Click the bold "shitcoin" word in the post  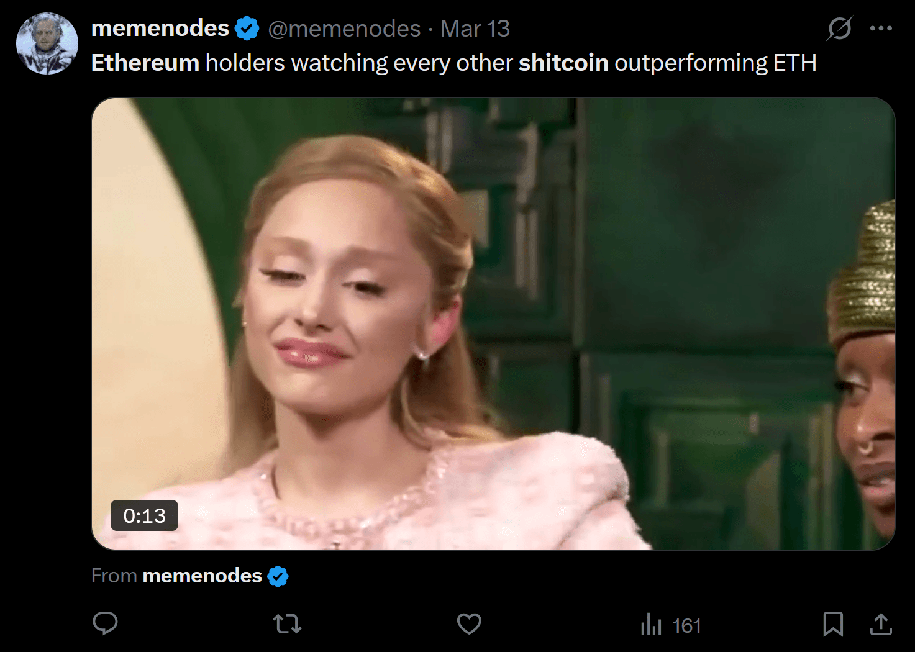pyautogui.click(x=563, y=63)
